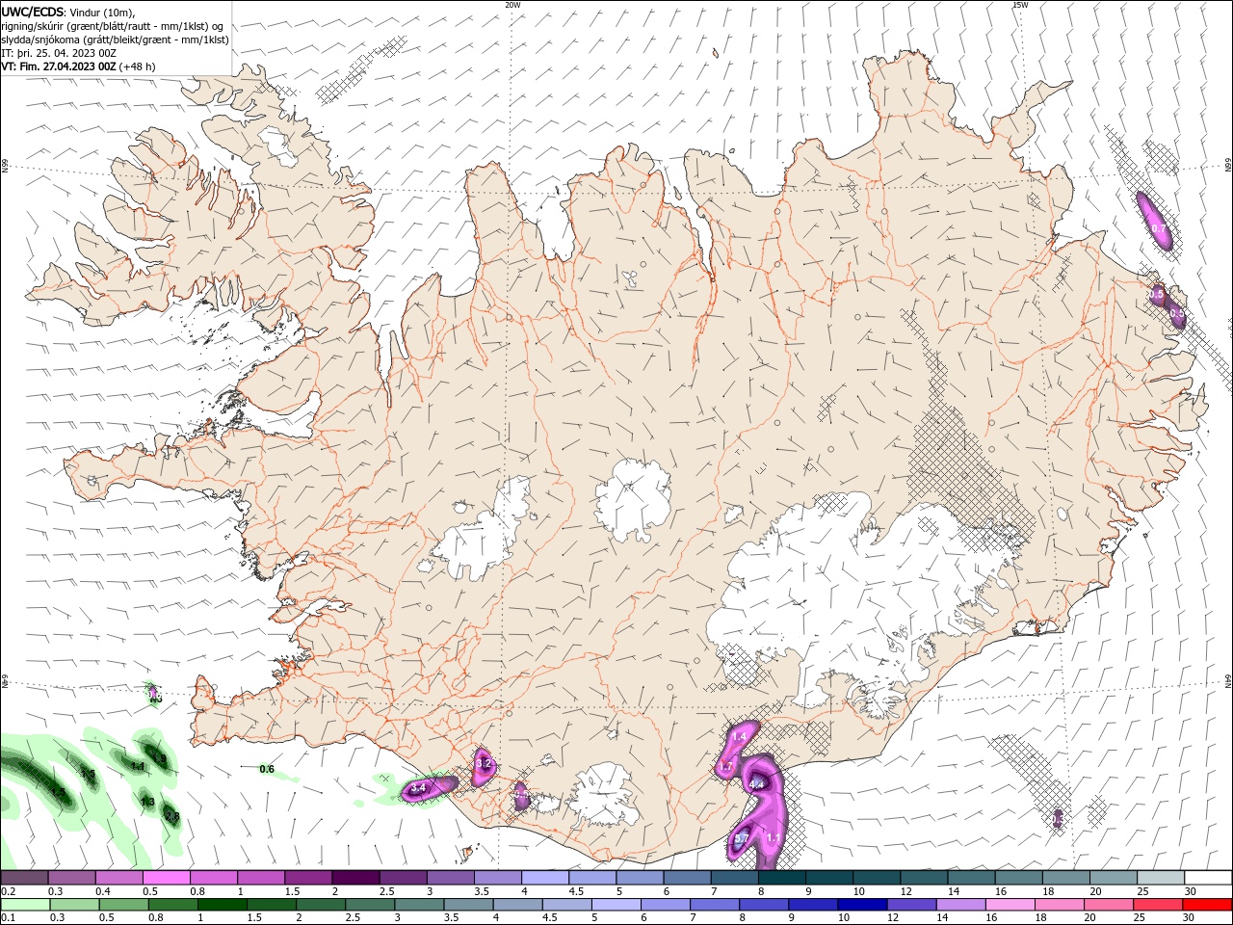
Task: Click the 0.7 value in the northeast offshore cell
Action: click(x=1159, y=228)
